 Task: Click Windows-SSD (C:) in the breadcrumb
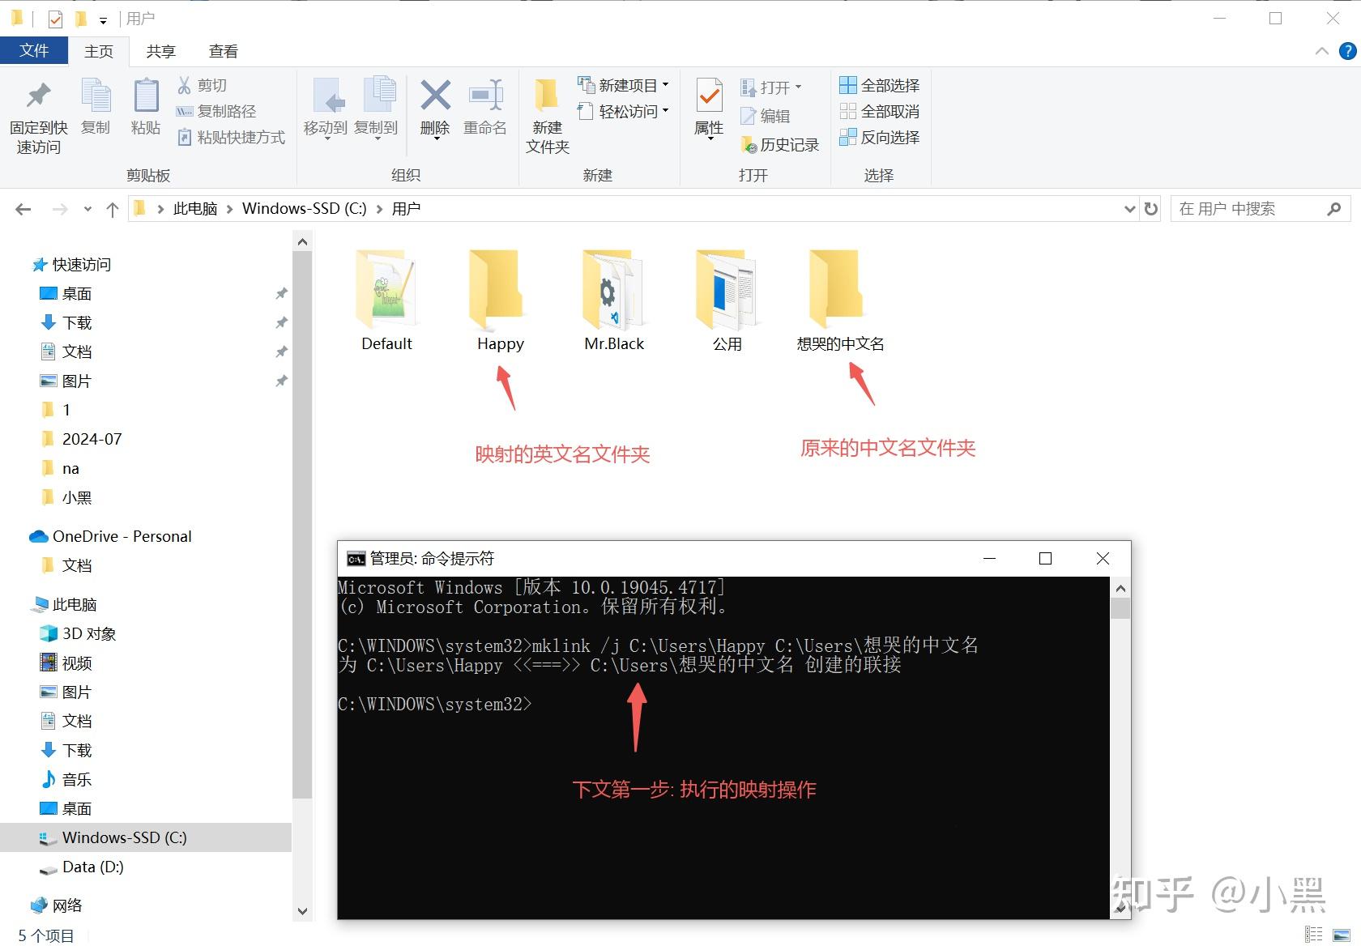coord(305,208)
